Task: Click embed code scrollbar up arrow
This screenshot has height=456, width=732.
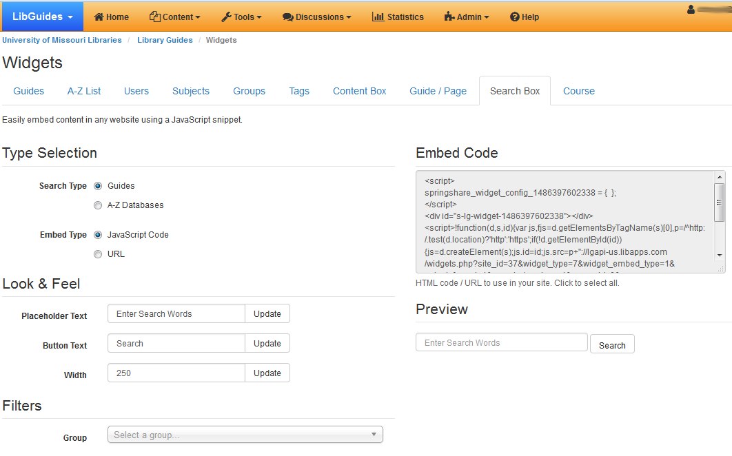Action: (720, 177)
